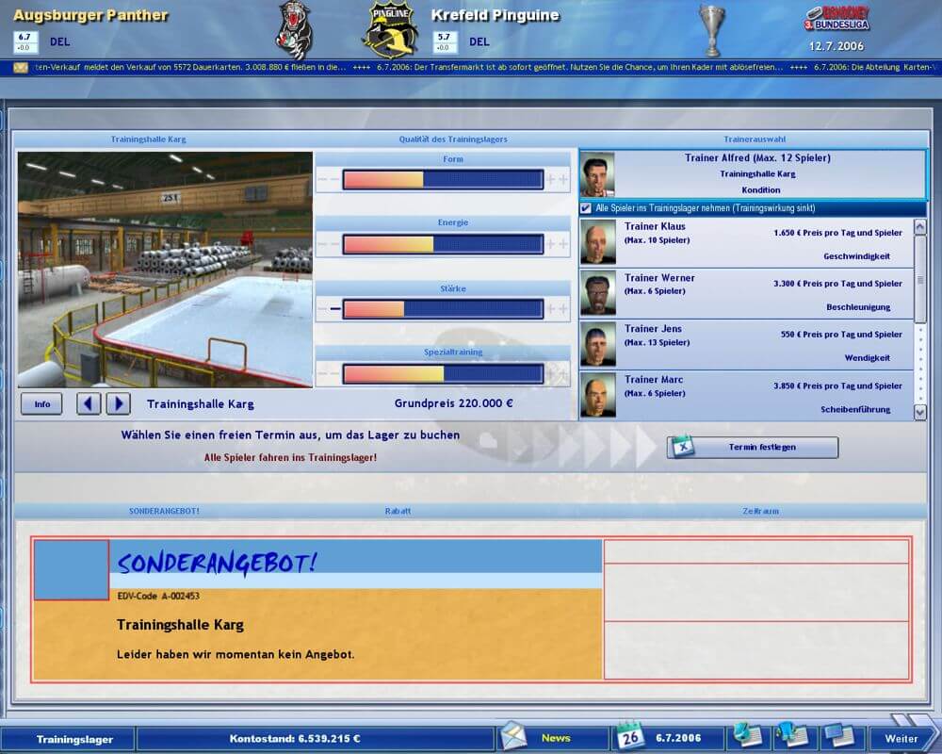Click 'Alle Spieler fahren ins Trainingslager!' notice
The image size is (942, 754).
[290, 457]
